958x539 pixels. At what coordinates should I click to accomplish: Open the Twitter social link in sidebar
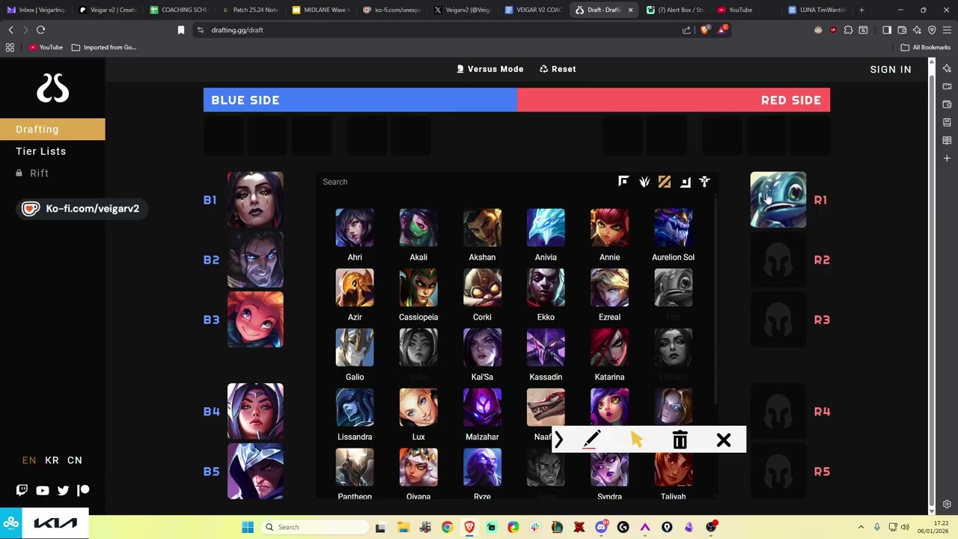pos(63,490)
